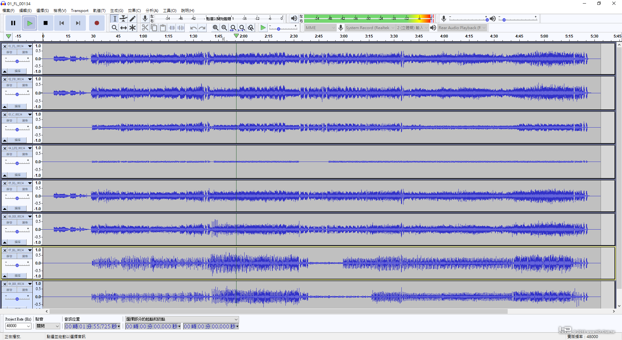Stop playback with the Stop button
The width and height of the screenshot is (622, 340).
[x=46, y=23]
